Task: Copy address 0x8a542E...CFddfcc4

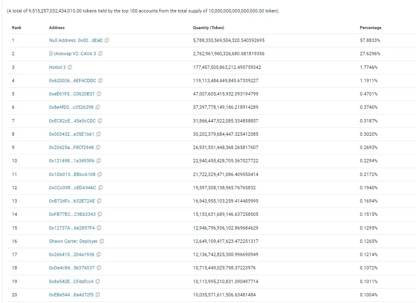Action: click(x=98, y=281)
